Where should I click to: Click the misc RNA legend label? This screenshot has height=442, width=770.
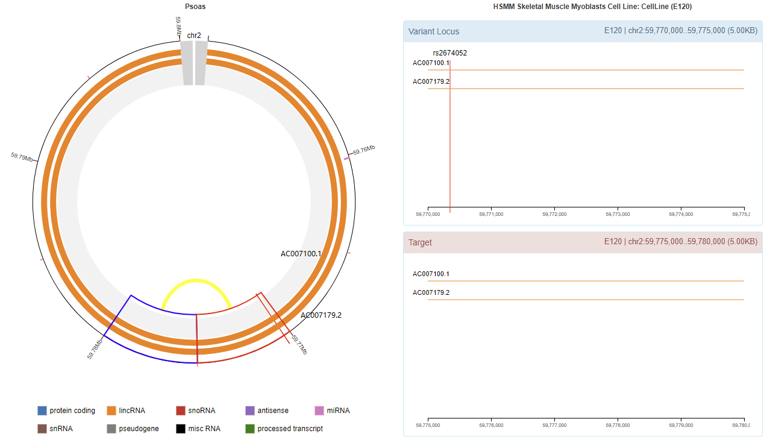click(x=204, y=429)
